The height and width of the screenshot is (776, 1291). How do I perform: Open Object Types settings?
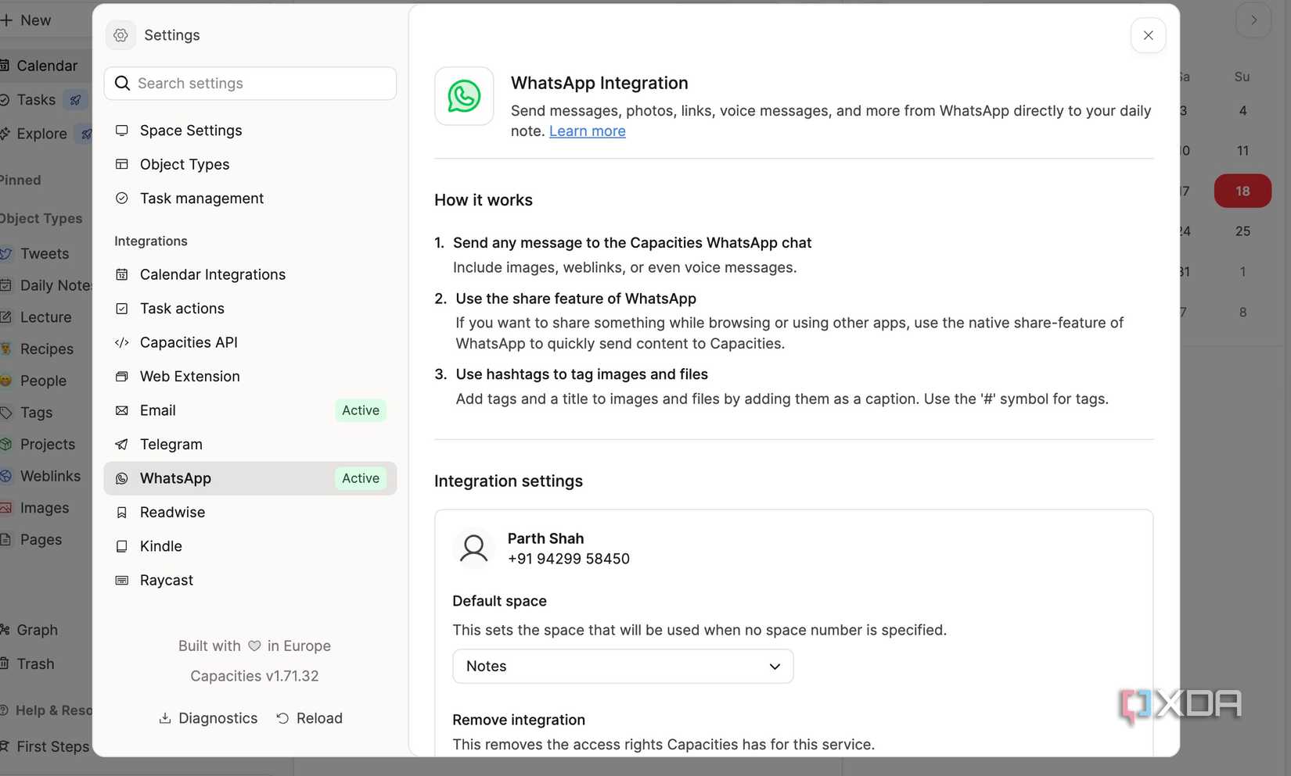pyautogui.click(x=250, y=164)
